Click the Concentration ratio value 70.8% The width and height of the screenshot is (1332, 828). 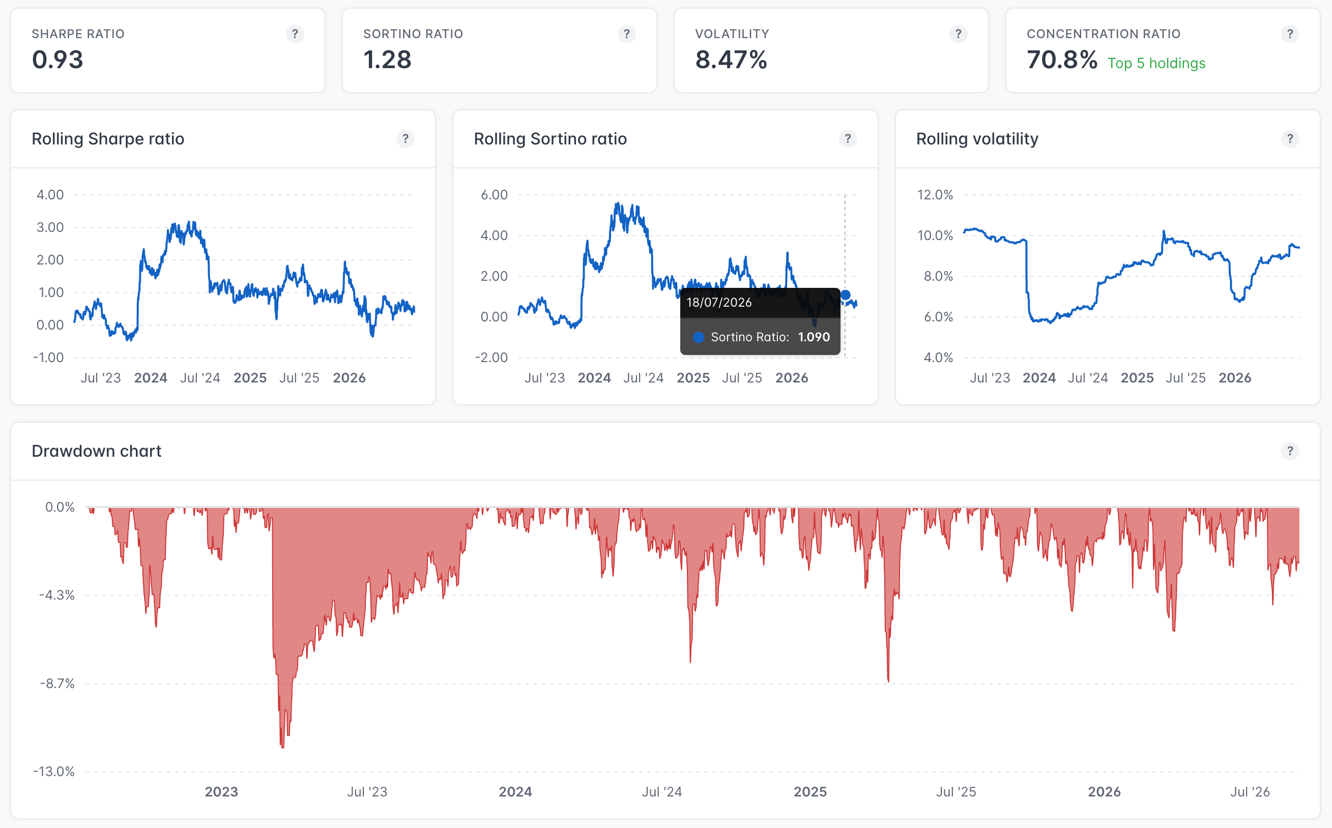point(1062,60)
